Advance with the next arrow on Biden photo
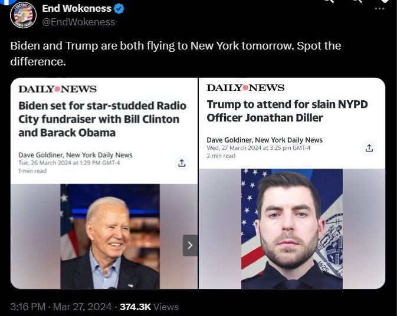This screenshot has width=397, height=316. tap(189, 245)
